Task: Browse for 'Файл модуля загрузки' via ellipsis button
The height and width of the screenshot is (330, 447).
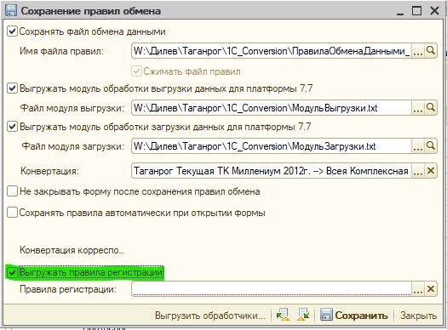Action: 418,146
